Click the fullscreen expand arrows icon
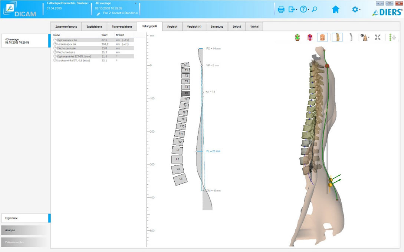This screenshot has width=404, height=252. click(x=378, y=37)
